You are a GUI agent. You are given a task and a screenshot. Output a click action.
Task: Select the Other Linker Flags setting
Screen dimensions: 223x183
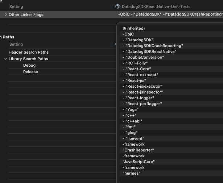26,14
